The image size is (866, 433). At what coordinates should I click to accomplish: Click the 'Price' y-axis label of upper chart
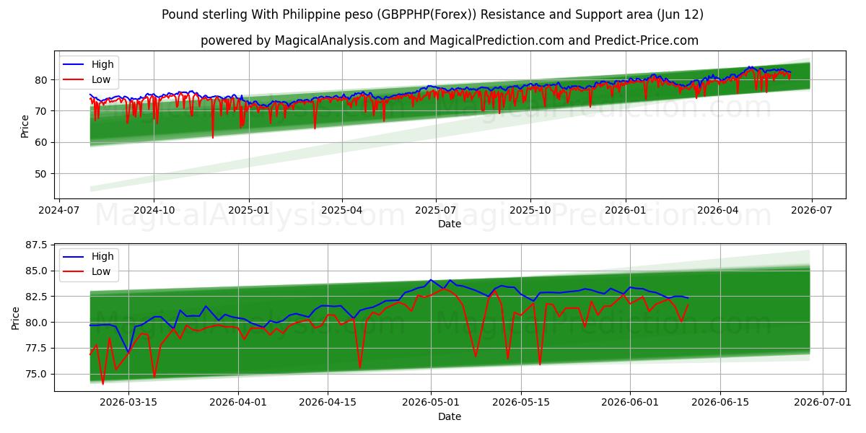coord(25,126)
